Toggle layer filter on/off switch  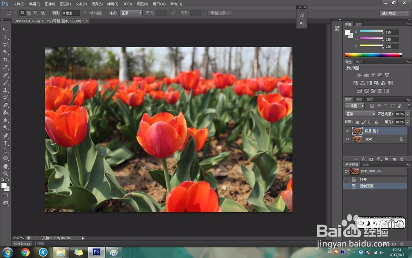point(409,106)
